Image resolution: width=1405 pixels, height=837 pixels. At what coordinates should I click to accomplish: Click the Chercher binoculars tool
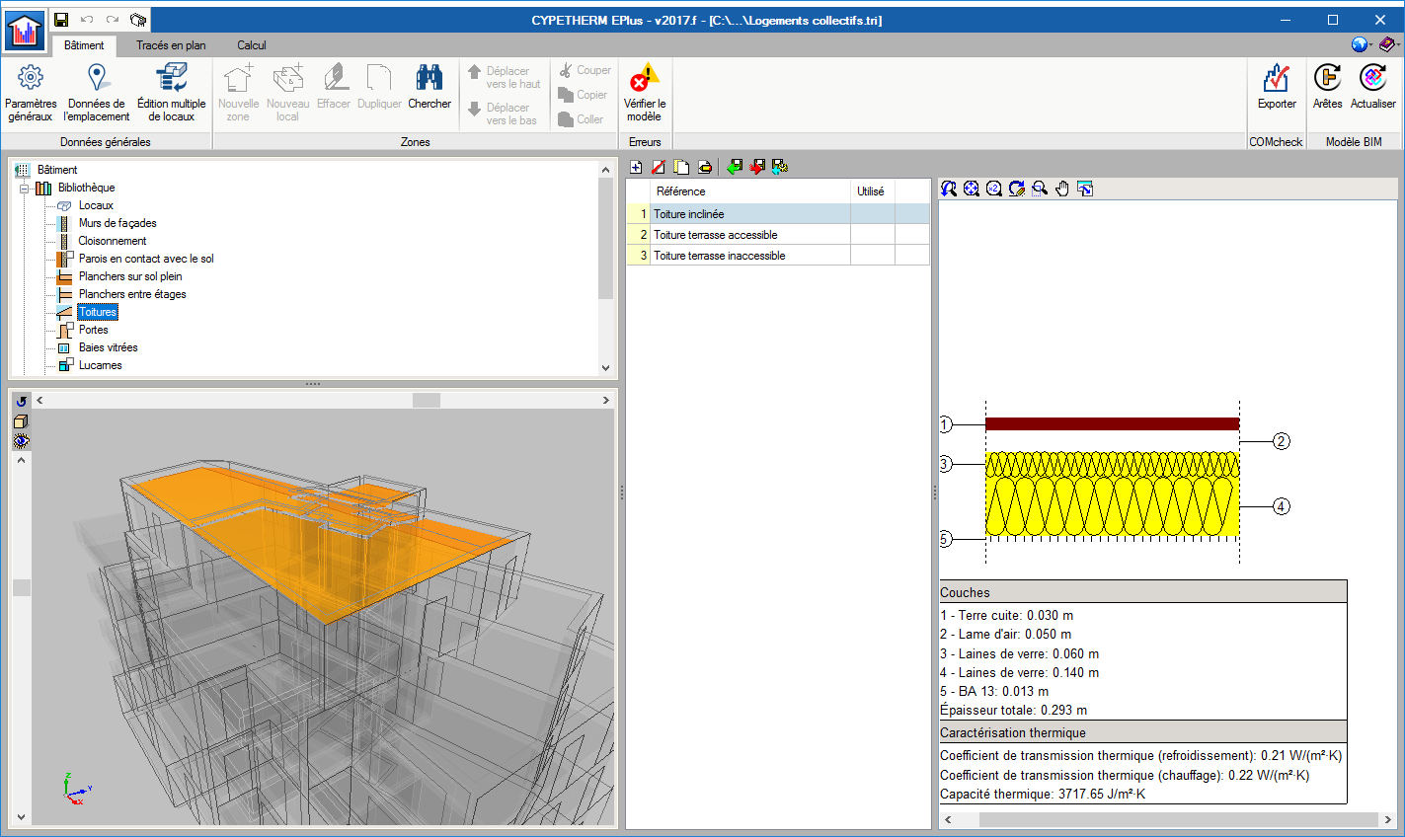429,87
